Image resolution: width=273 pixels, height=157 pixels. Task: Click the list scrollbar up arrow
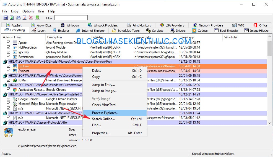pos(269,36)
